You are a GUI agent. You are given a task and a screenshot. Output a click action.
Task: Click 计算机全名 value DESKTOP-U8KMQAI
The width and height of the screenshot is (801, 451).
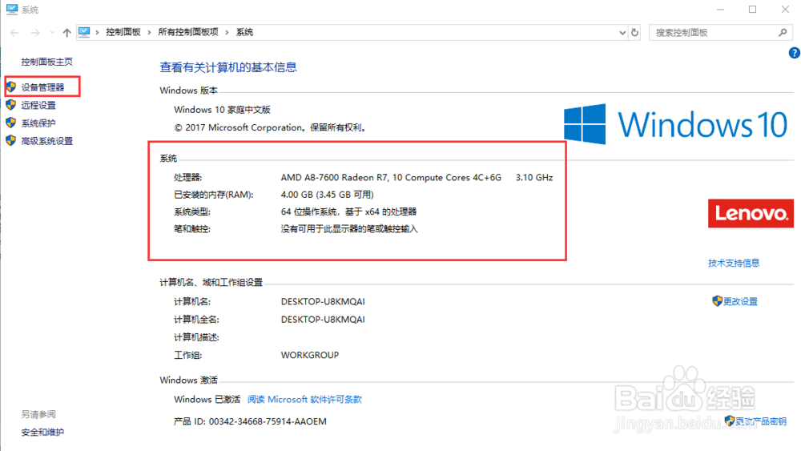pyautogui.click(x=323, y=319)
